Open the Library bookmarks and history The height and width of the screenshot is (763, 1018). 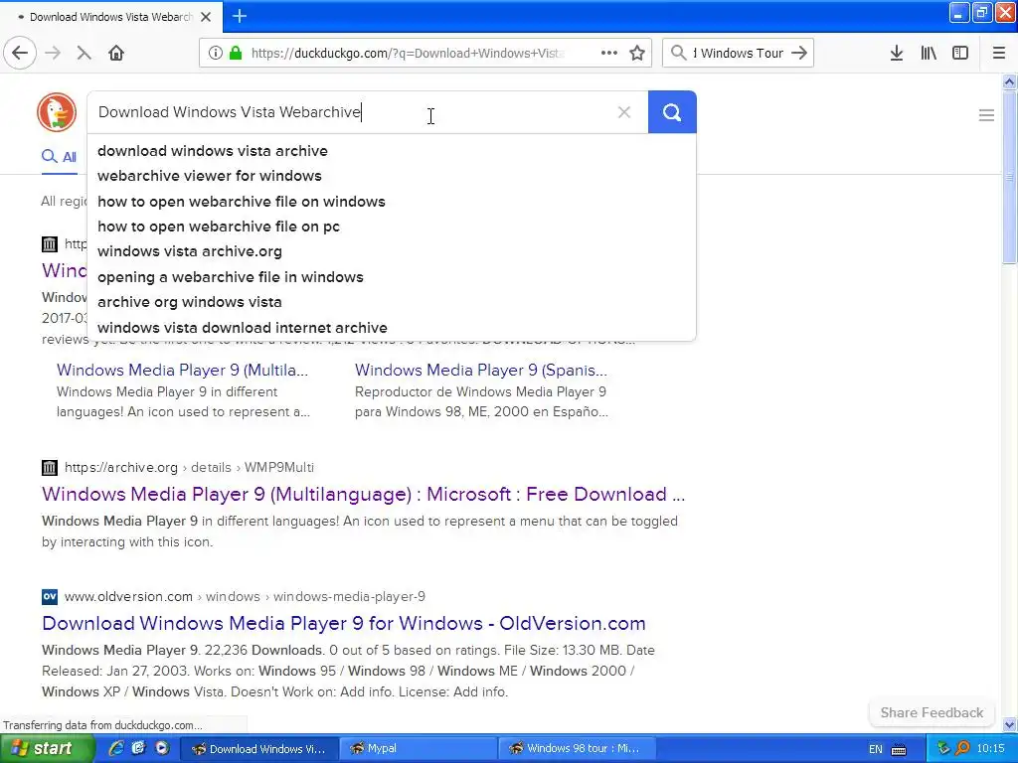929,54
